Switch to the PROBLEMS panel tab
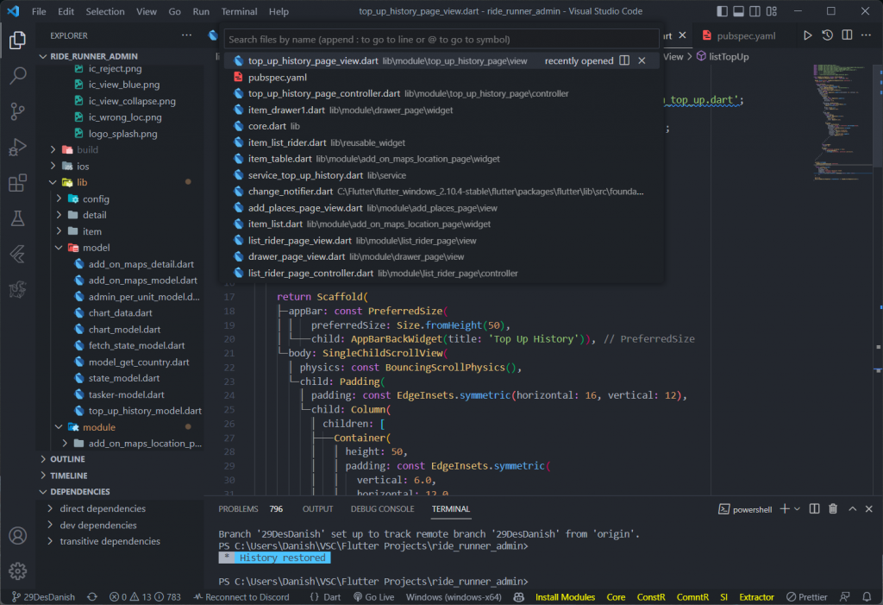This screenshot has width=883, height=605. (238, 509)
